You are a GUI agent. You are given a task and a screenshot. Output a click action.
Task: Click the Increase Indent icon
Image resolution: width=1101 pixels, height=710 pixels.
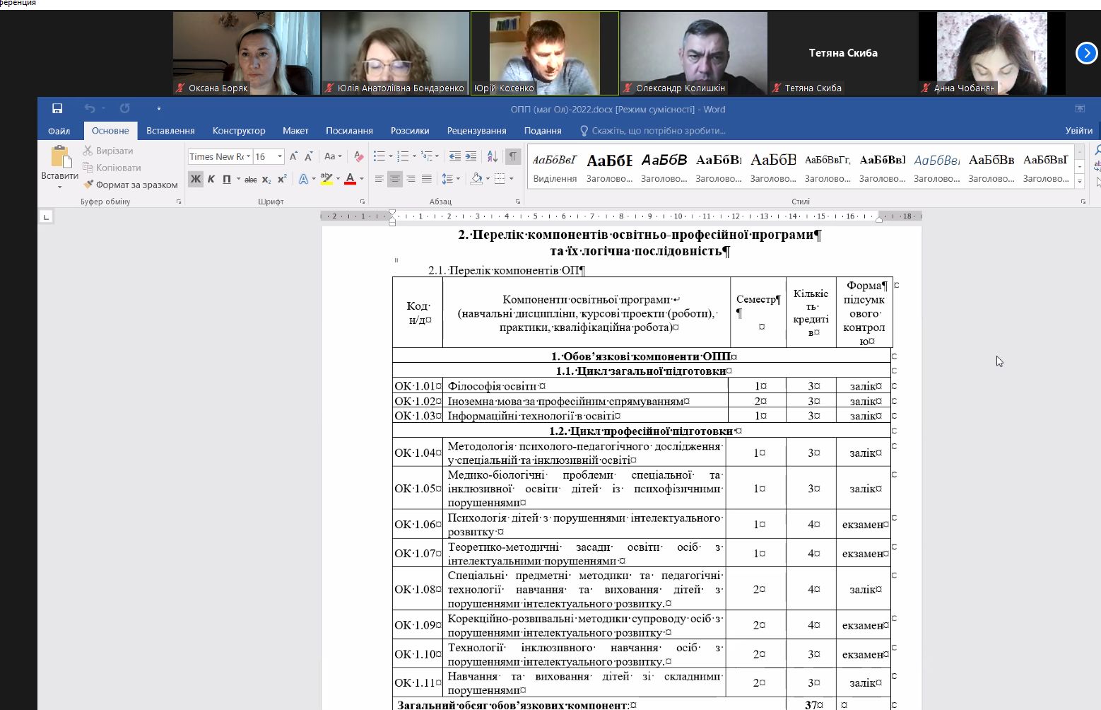point(471,156)
